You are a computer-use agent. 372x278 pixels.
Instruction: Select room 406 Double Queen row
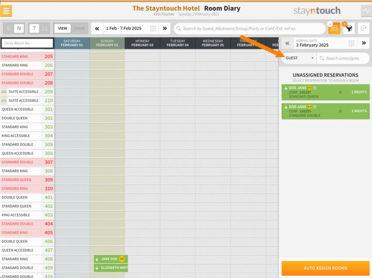coord(27,242)
